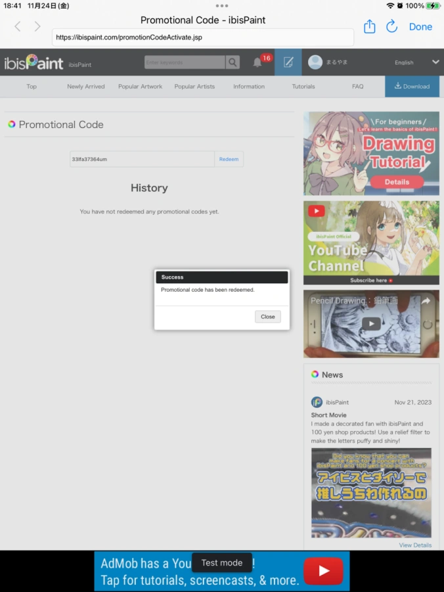Open the Tutorials tab

303,86
